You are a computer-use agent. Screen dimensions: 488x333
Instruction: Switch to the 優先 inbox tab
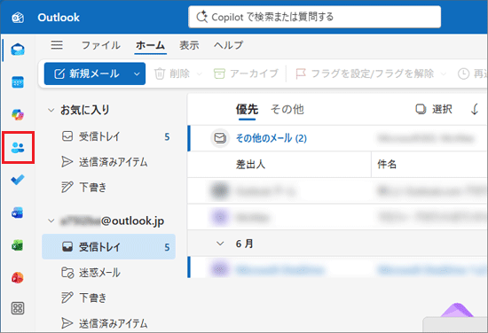click(x=247, y=109)
